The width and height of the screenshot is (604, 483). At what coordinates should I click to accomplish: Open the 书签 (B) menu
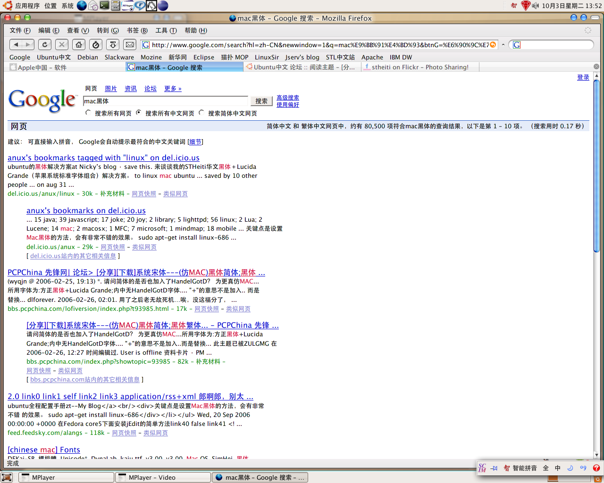[137, 30]
